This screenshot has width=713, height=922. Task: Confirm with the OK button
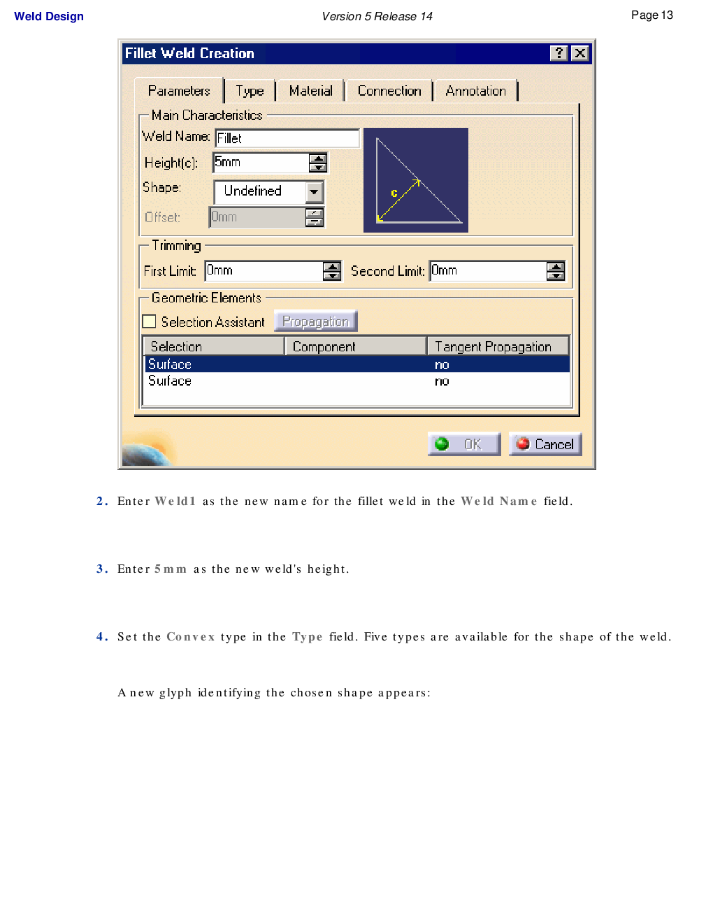click(x=464, y=444)
